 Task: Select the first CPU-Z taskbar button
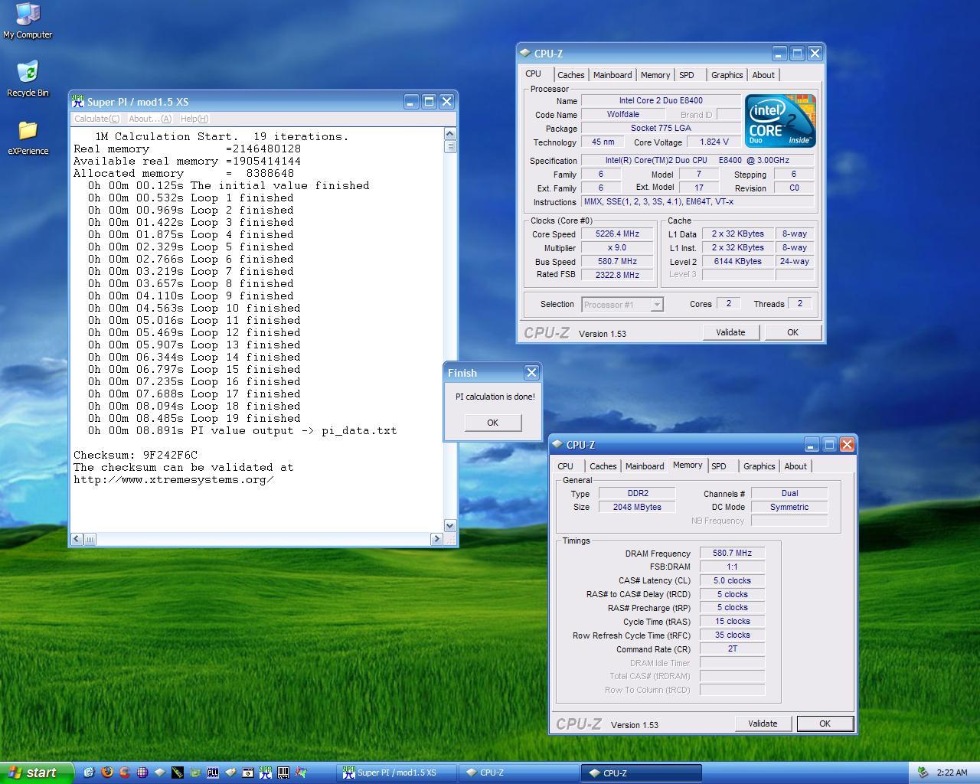click(x=518, y=773)
